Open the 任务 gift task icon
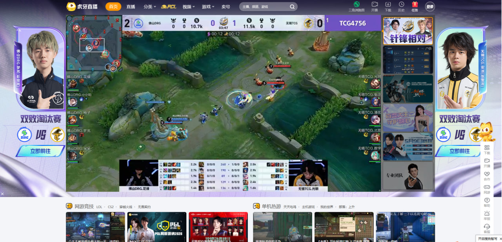The width and height of the screenshot is (502, 242). pyautogui.click(x=415, y=6)
